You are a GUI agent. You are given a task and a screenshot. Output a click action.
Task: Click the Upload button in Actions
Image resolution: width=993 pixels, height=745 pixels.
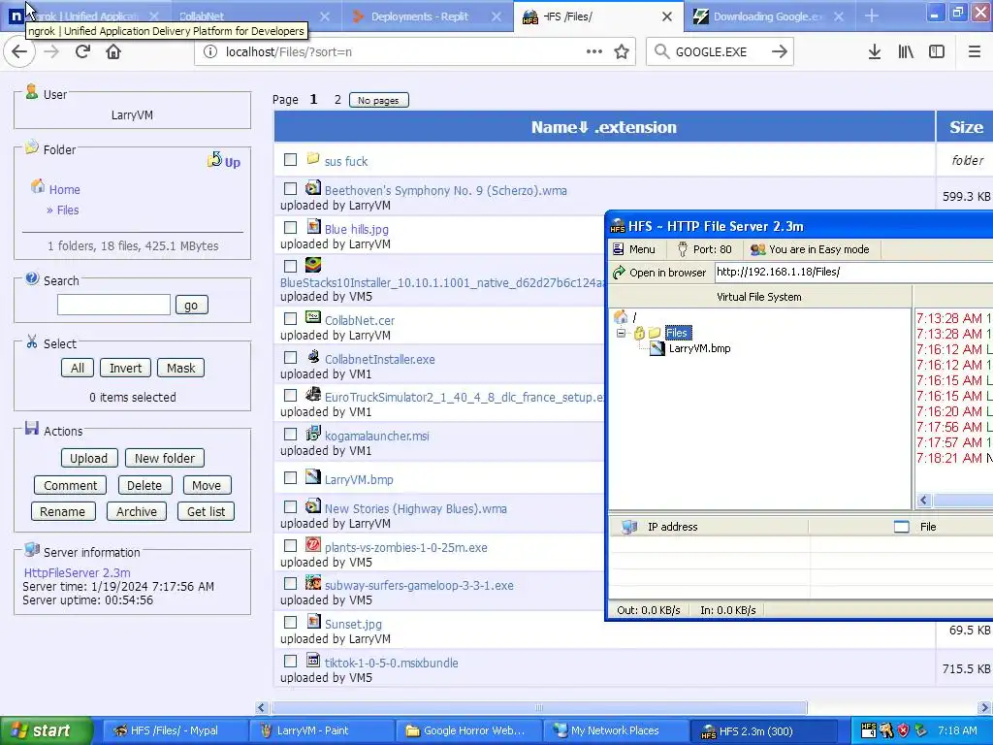88,458
